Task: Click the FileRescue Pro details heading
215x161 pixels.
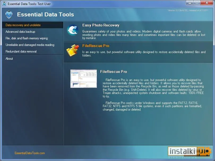Action: (x=114, y=72)
